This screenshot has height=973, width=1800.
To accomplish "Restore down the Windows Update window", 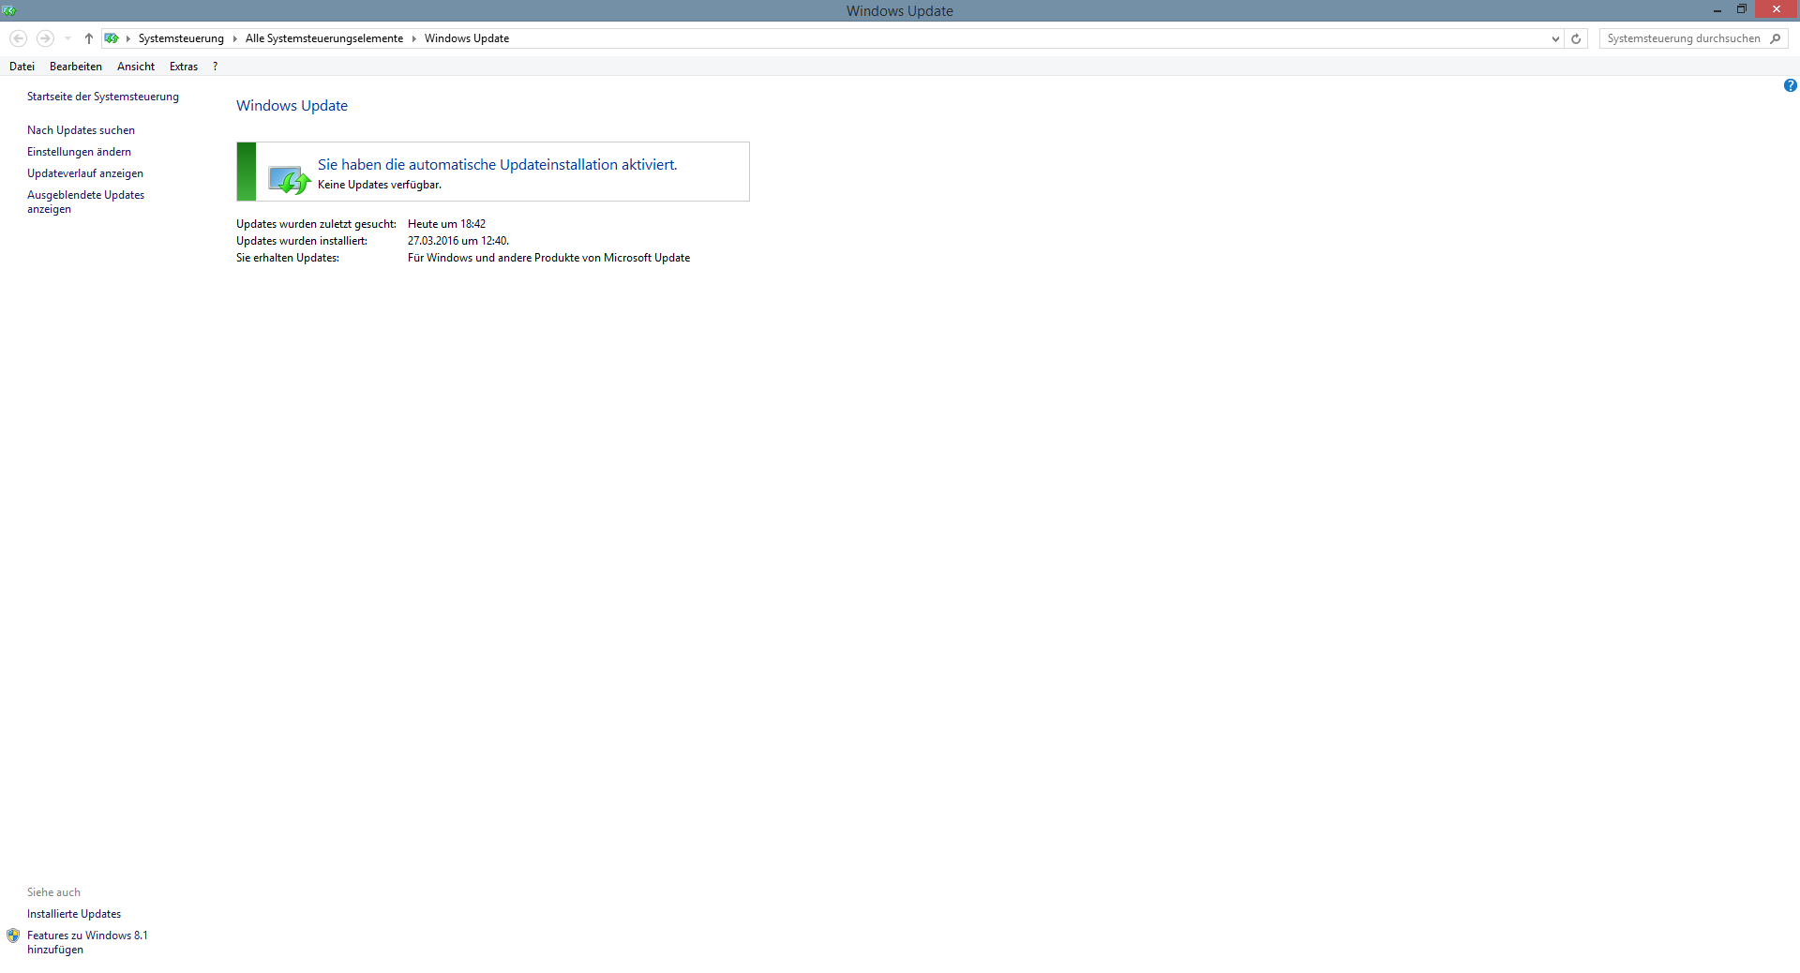I will pyautogui.click(x=1742, y=10).
